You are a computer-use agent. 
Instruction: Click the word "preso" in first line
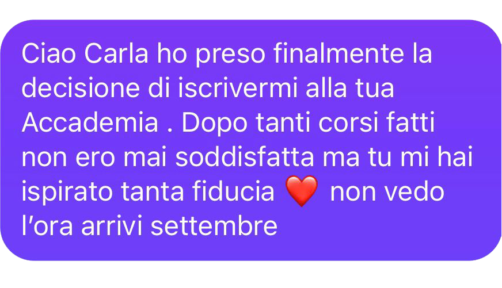point(230,53)
